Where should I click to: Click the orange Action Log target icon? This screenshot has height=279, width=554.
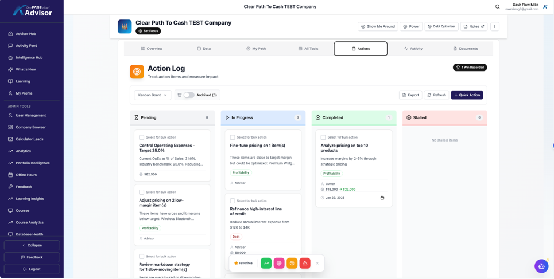pos(137,72)
